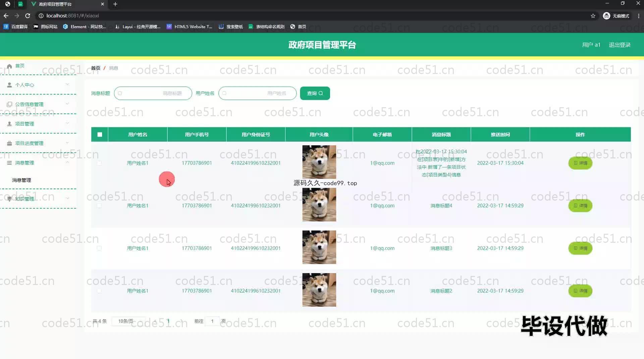Expand the 项目管理 sidebar menu
Image resolution: width=644 pixels, height=359 pixels.
(38, 124)
